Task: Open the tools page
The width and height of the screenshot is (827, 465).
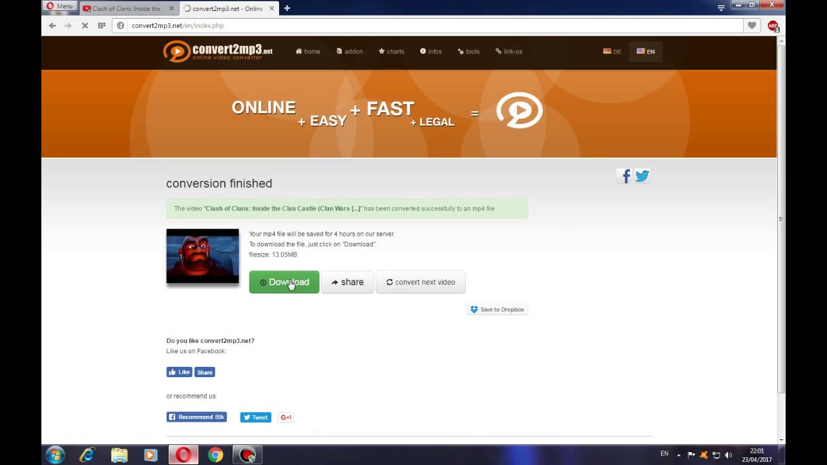Action: 468,52
